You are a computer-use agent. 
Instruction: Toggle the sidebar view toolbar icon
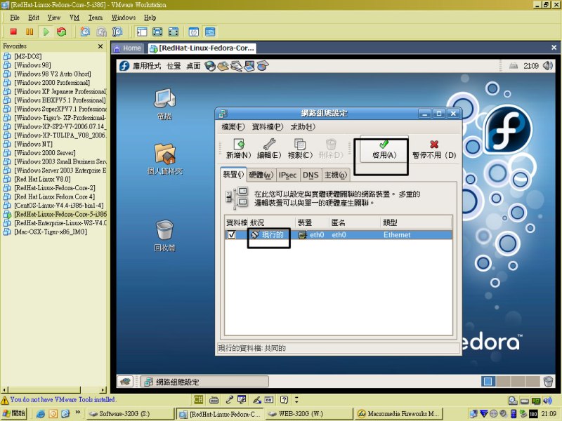coord(142,32)
